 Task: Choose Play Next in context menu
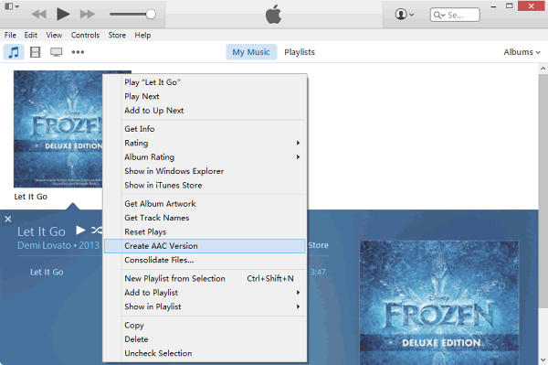click(205, 96)
